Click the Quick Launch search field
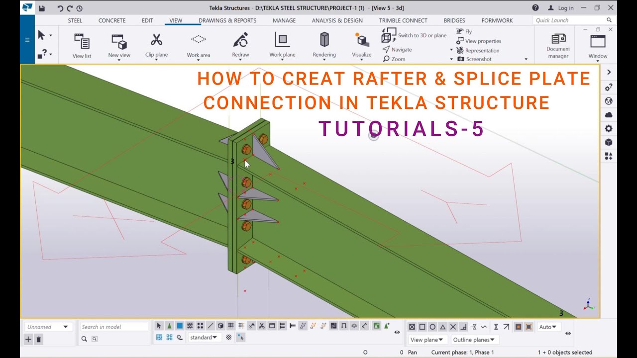Viewport: 637px width, 358px height. 573,20
